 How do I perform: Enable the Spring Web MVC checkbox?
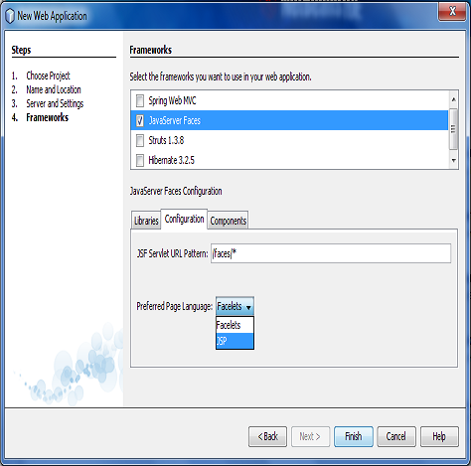140,100
